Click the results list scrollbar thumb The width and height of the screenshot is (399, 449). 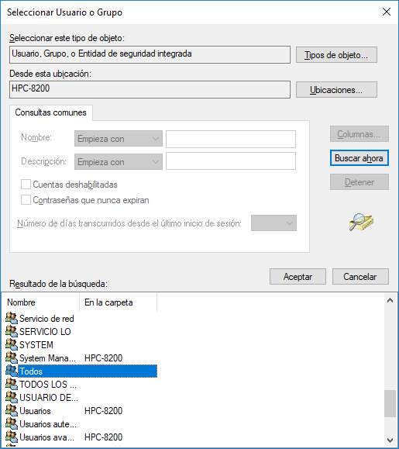pyautogui.click(x=390, y=404)
